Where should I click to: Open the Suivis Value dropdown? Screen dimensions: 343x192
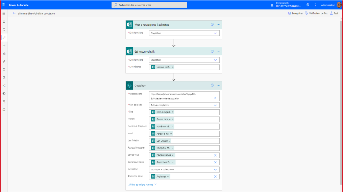coord(215,169)
